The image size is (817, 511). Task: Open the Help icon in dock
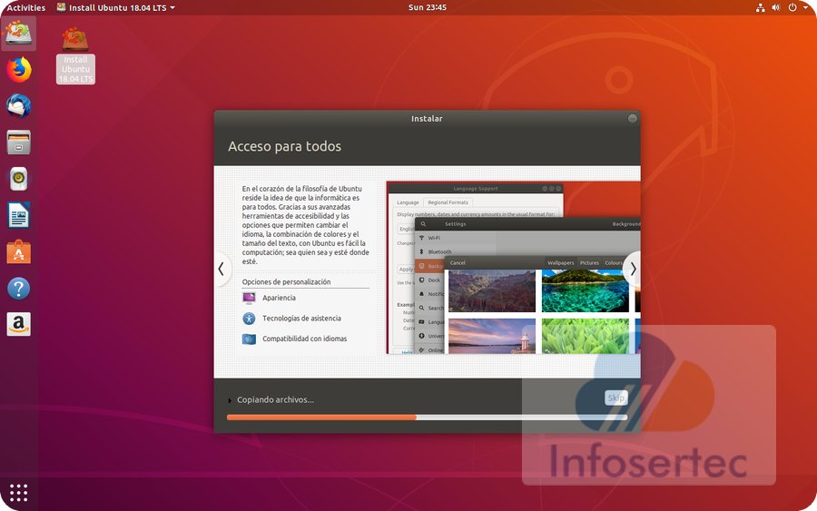pos(19,289)
